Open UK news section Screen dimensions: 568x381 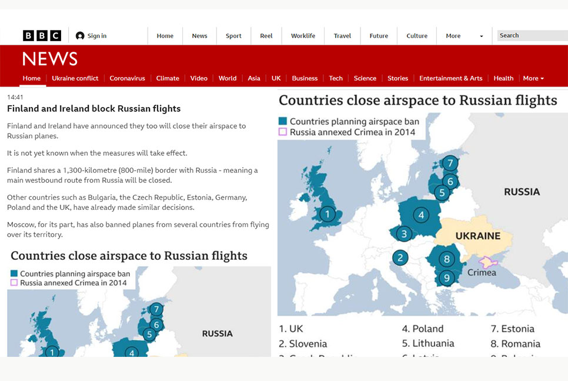point(276,78)
